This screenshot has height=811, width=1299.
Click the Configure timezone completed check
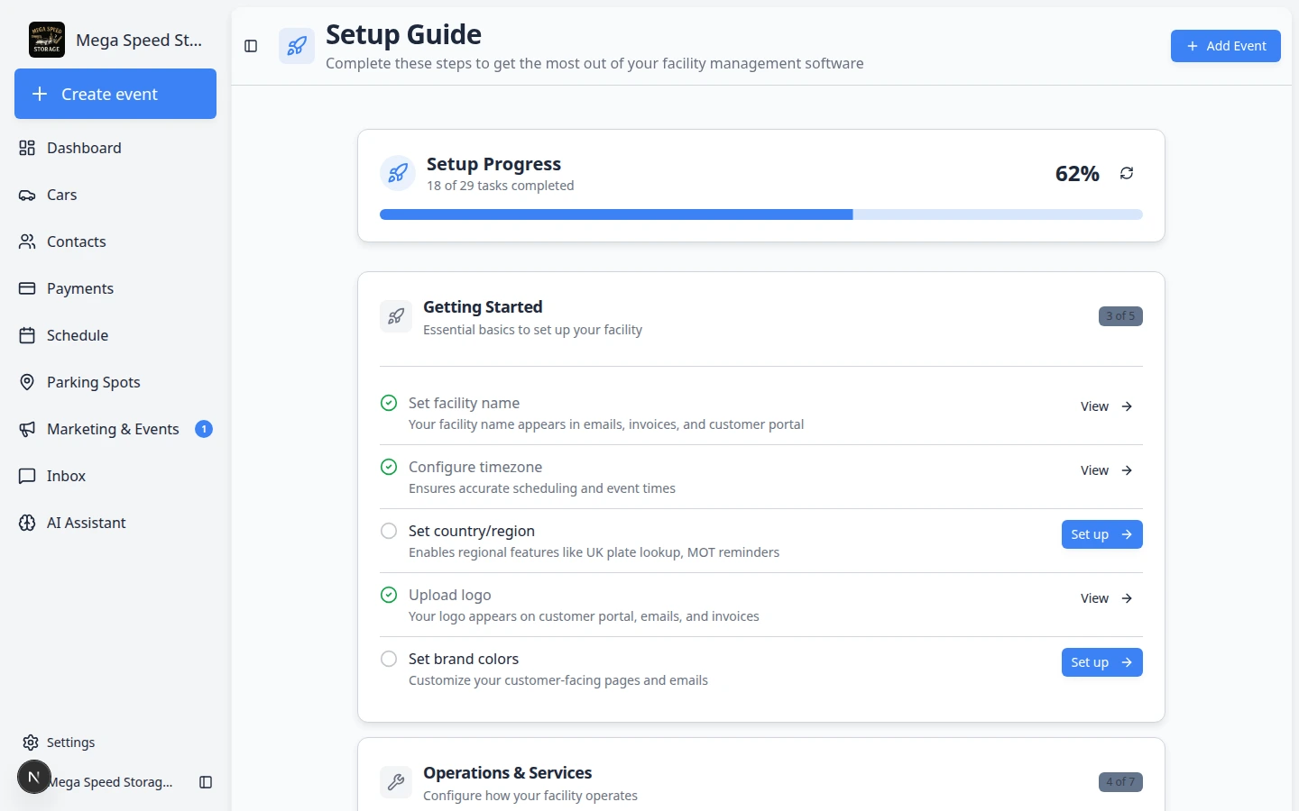pyautogui.click(x=389, y=467)
